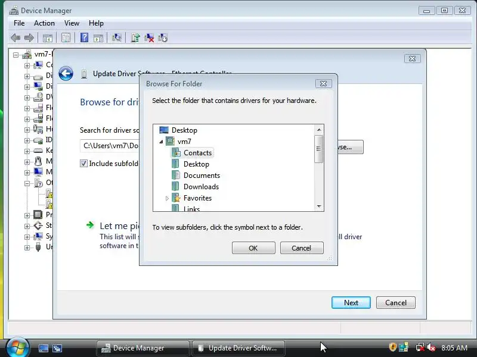The image size is (477, 357).
Task: Click the Mice category icon in Device Manager
Action: click(x=38, y=161)
